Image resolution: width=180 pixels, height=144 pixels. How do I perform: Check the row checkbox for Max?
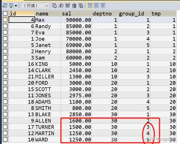click(x=5, y=20)
